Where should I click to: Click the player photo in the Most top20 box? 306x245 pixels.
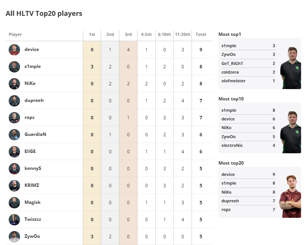click(x=290, y=196)
